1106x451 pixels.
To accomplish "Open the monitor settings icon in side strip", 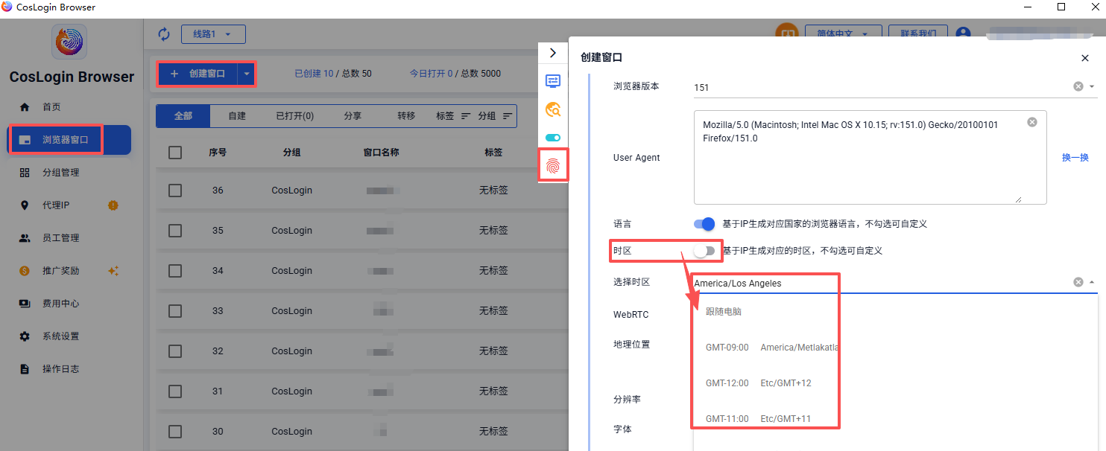I will point(553,81).
